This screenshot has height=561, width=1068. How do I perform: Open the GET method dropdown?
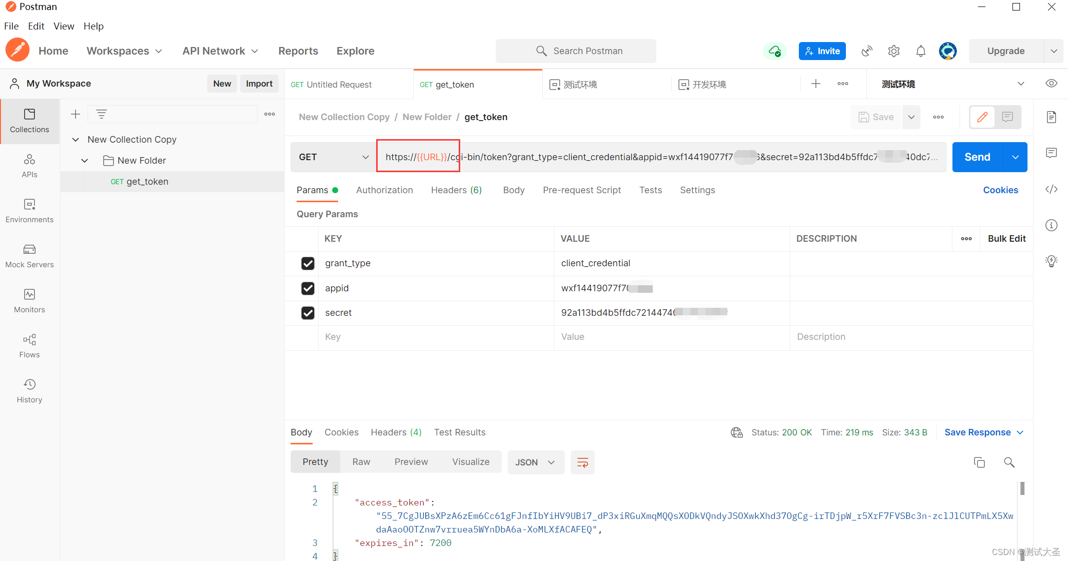[x=334, y=157]
